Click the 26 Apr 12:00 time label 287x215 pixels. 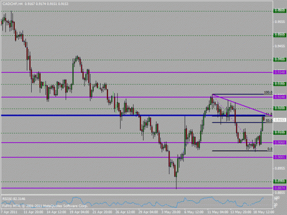(125, 212)
